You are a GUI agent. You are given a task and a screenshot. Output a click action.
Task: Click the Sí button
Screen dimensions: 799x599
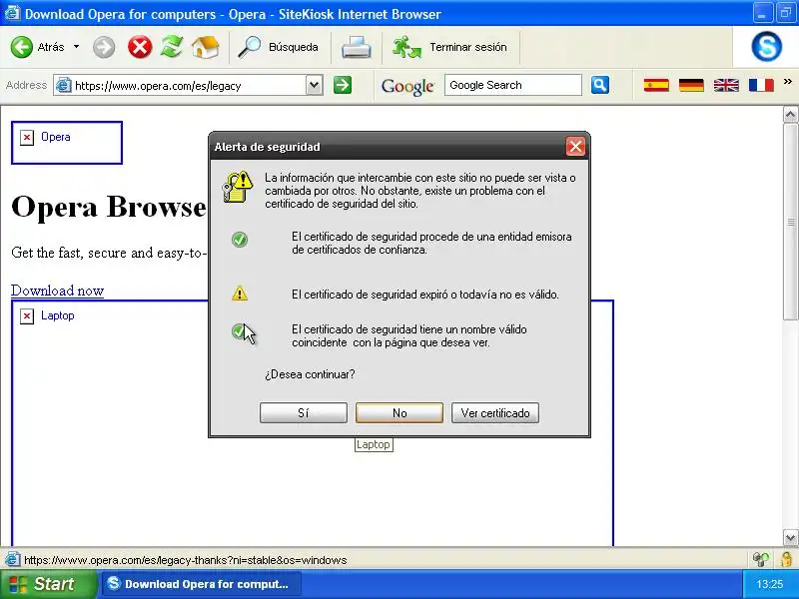click(304, 412)
